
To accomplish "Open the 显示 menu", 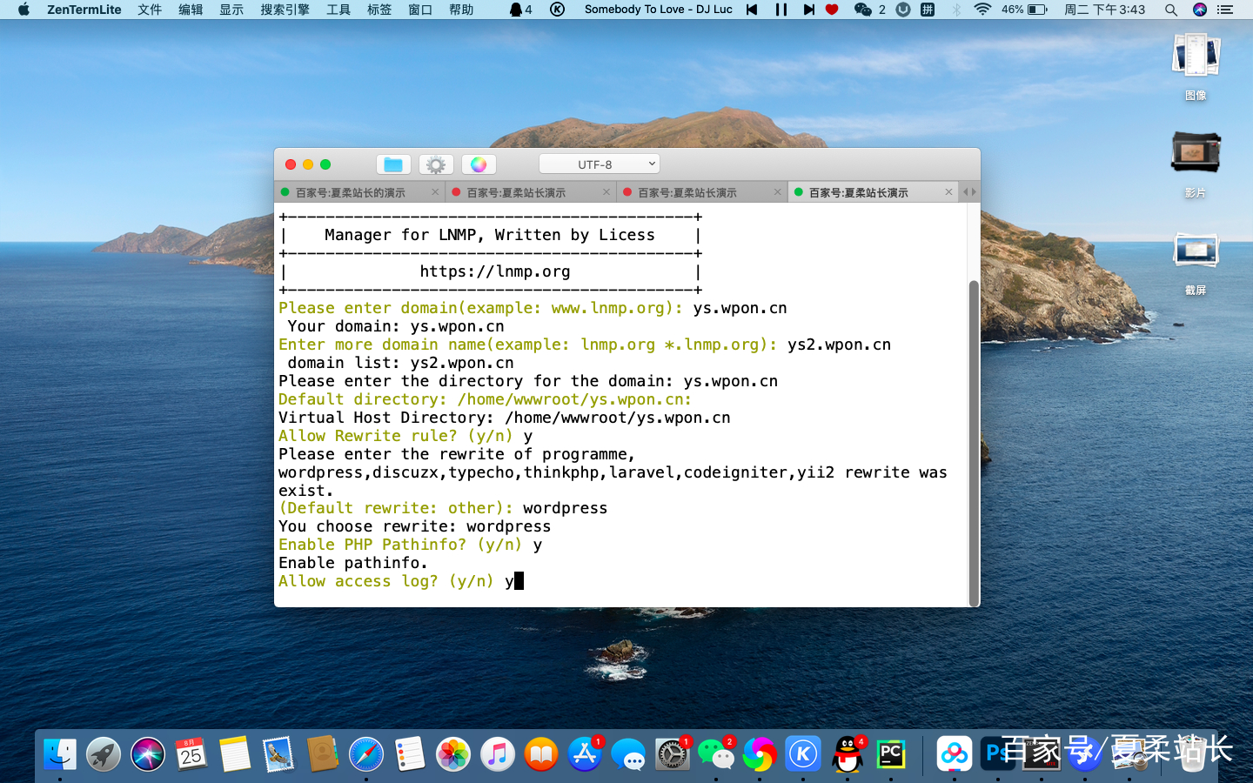I will coord(231,10).
